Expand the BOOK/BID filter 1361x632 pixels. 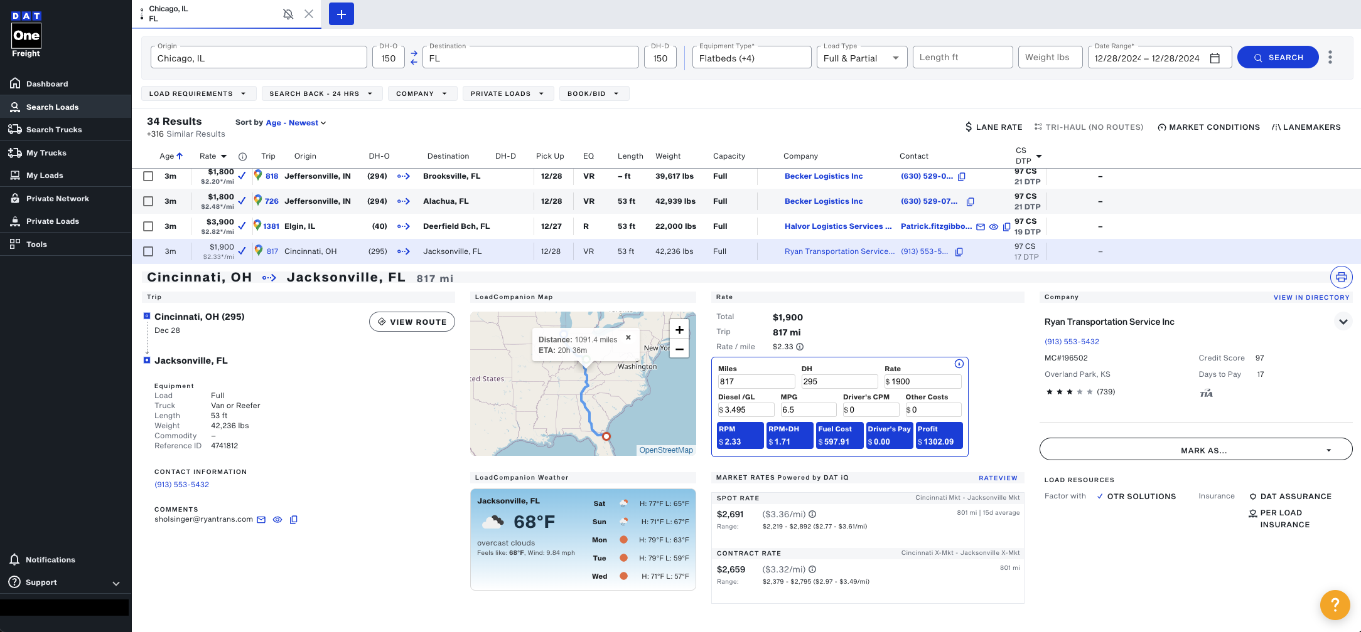pyautogui.click(x=594, y=93)
